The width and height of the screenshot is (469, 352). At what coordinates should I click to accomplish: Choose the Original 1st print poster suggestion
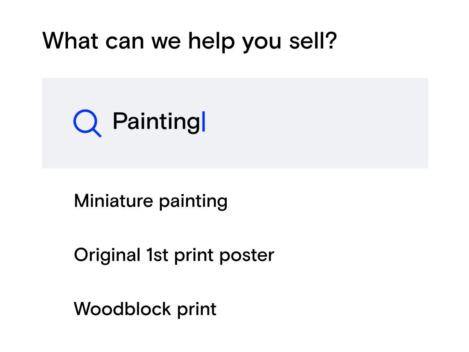174,255
